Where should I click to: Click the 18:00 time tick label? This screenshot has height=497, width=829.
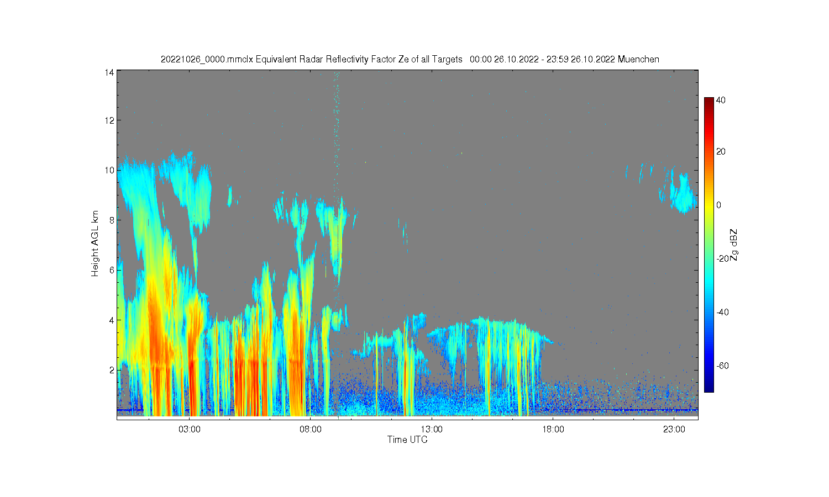[553, 429]
